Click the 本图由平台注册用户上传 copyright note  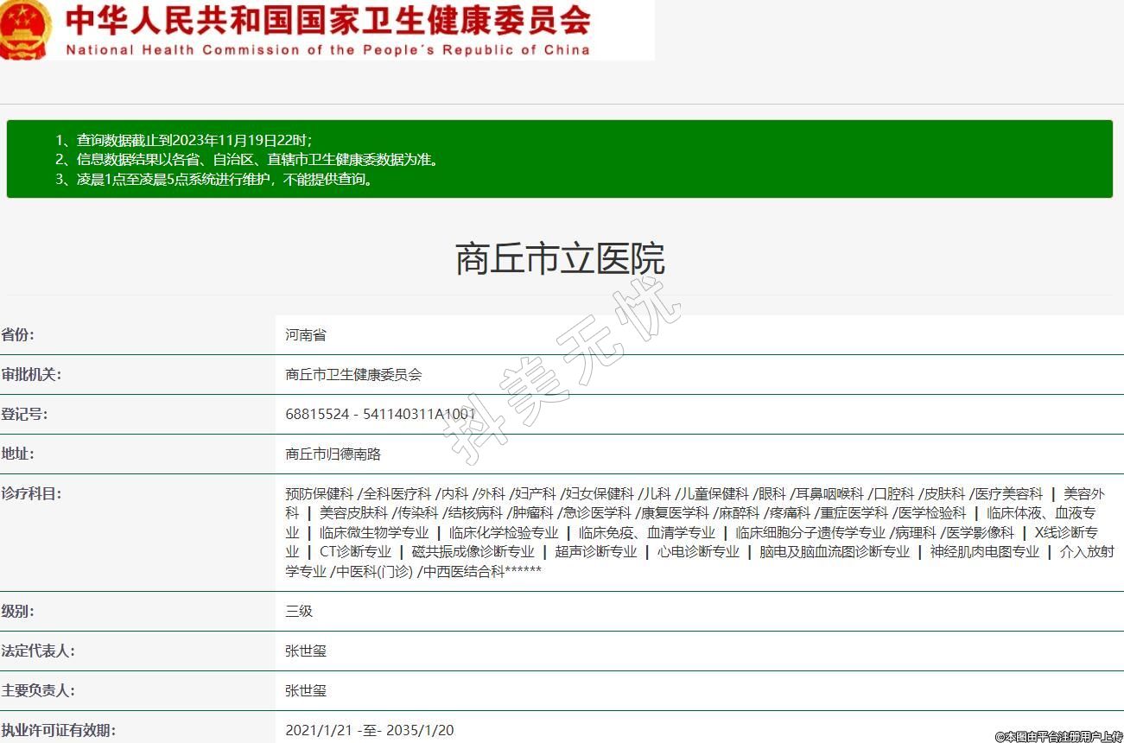(1058, 736)
